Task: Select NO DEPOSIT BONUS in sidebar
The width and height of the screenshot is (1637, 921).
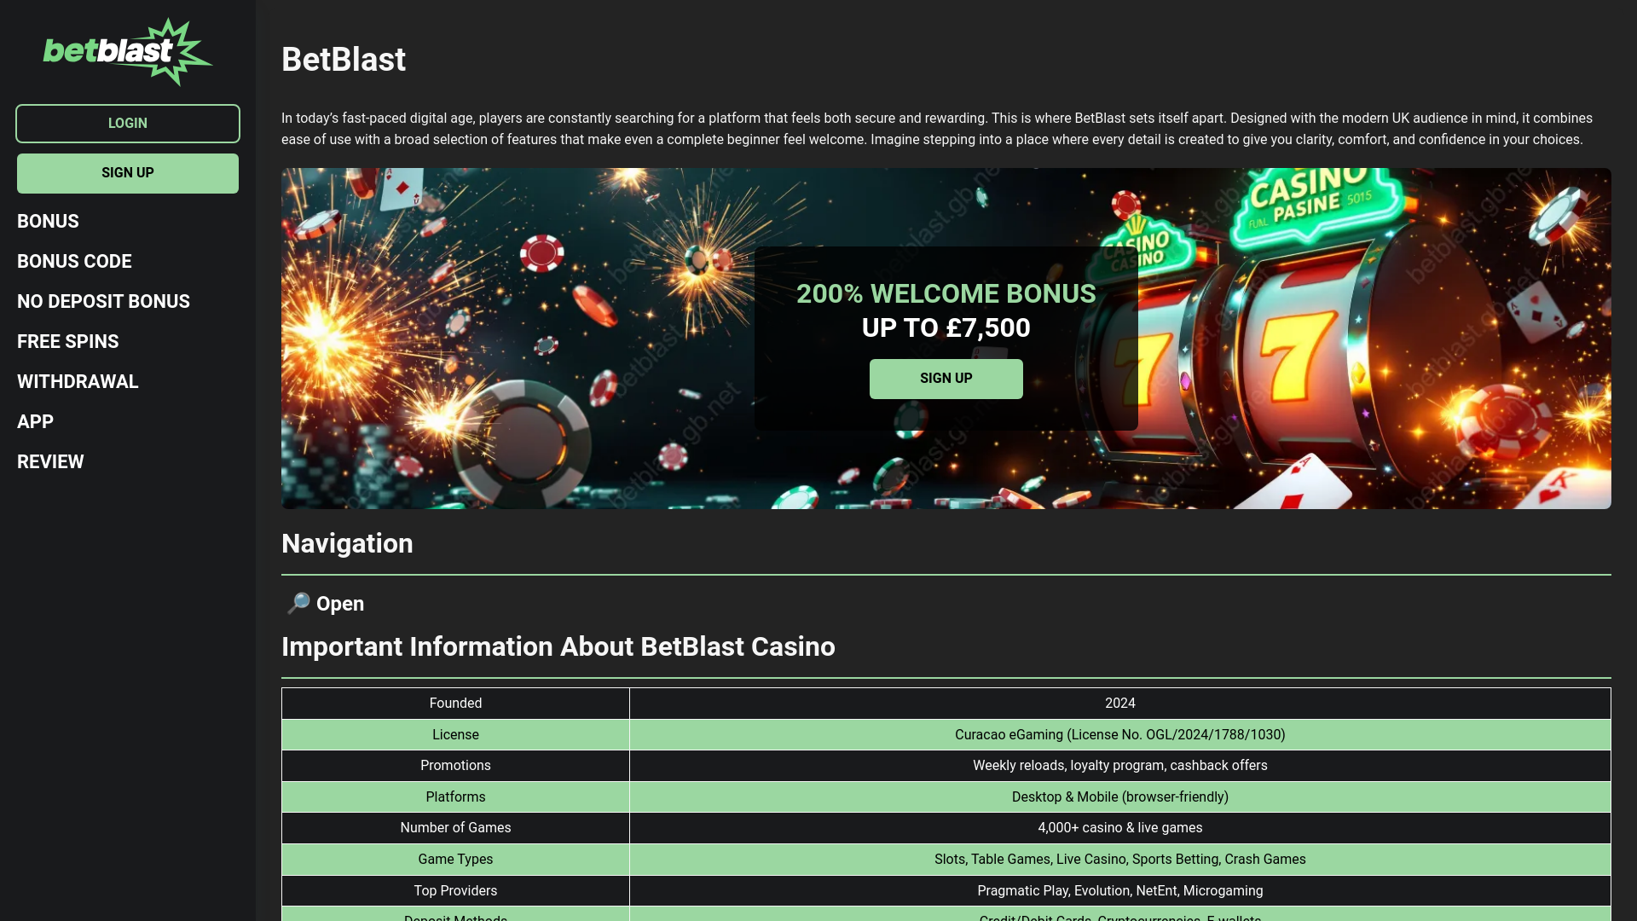Action: pos(103,302)
